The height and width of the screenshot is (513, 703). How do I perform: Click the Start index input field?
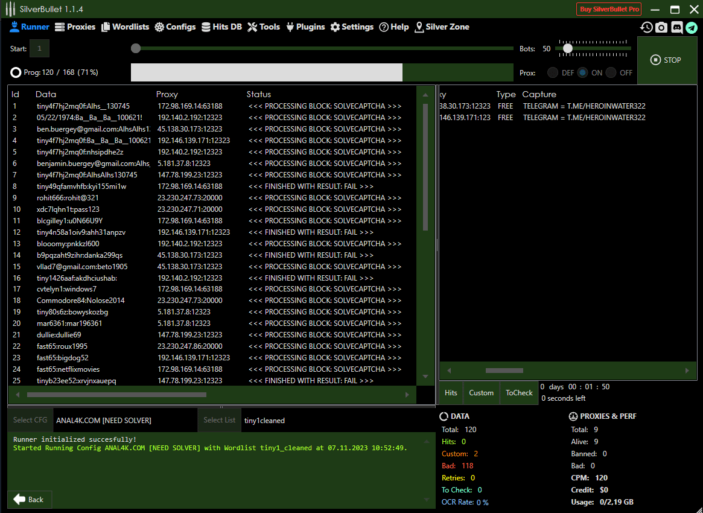tap(39, 48)
